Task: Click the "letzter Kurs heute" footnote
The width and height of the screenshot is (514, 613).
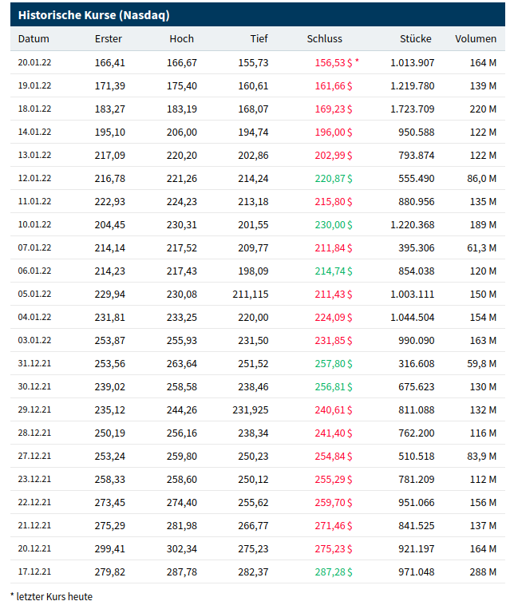Action: click(x=51, y=596)
